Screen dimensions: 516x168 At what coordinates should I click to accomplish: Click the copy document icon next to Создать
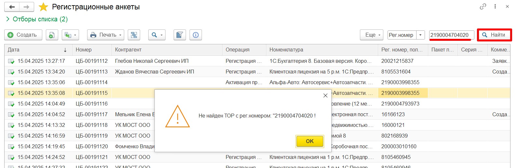[x=52, y=35]
